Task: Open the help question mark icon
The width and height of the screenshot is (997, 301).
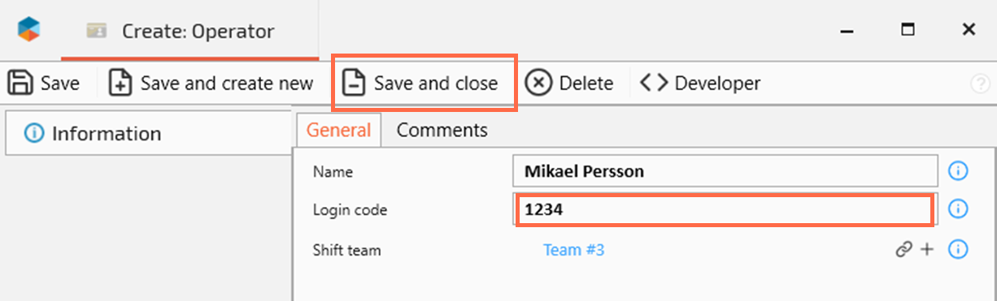Action: 981,84
